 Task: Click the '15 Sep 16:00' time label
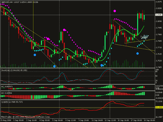click(123, 120)
